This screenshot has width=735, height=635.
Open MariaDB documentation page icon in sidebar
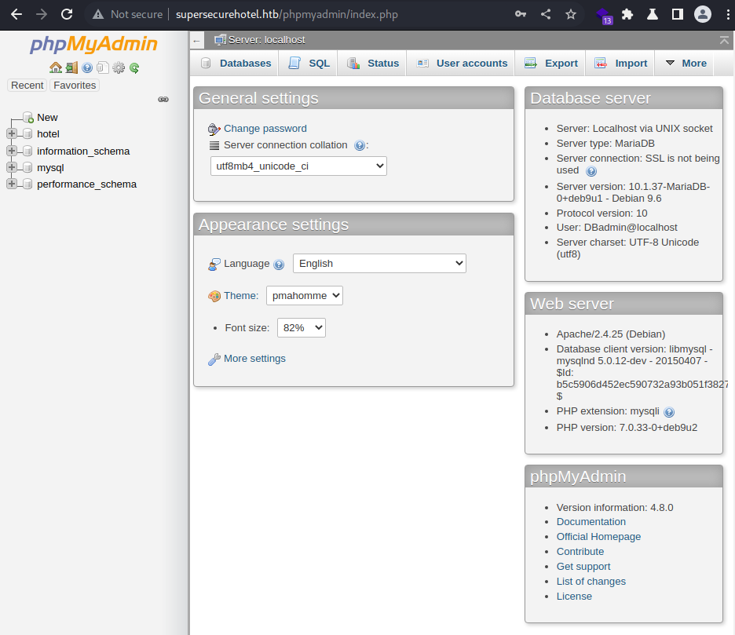pos(103,68)
